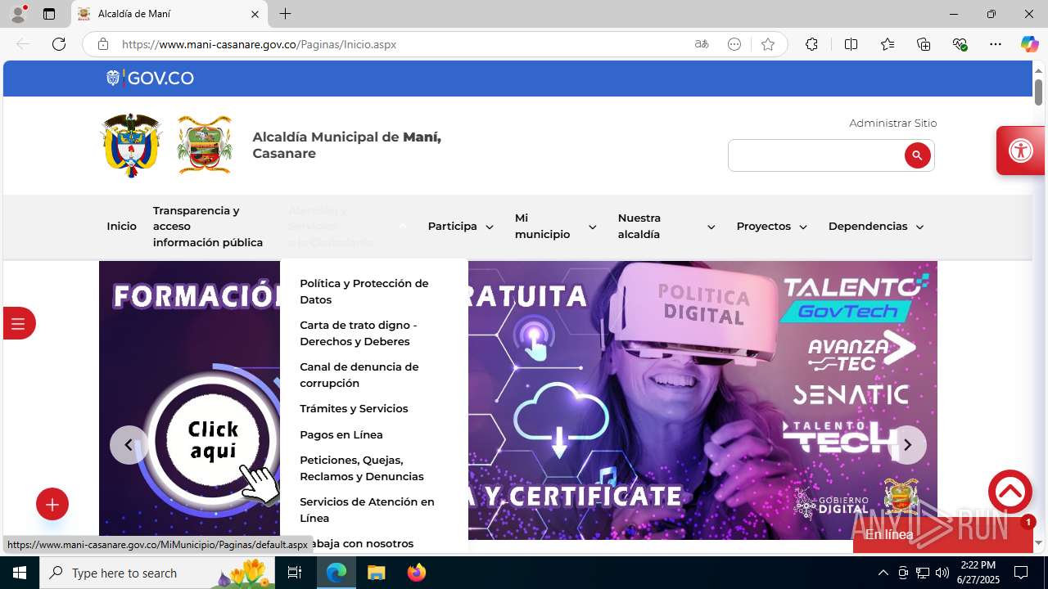
Task: Select Política y Protección de Datos
Action: [x=364, y=291]
